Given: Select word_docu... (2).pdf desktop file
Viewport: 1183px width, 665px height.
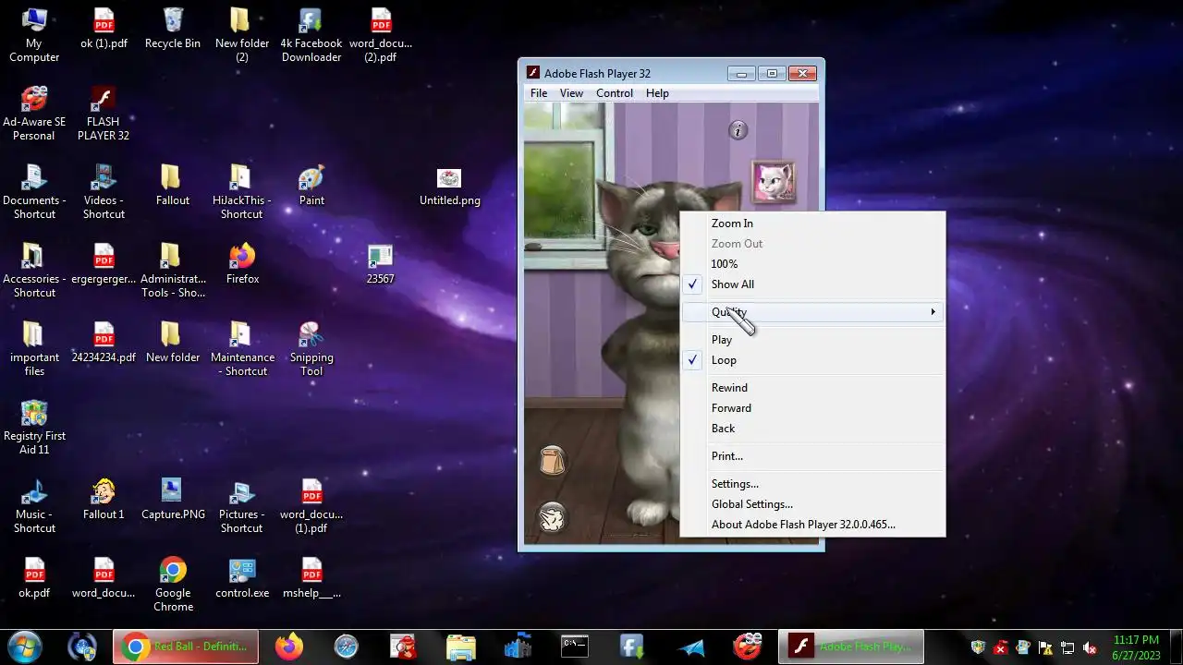Looking at the screenshot, I should tap(381, 36).
